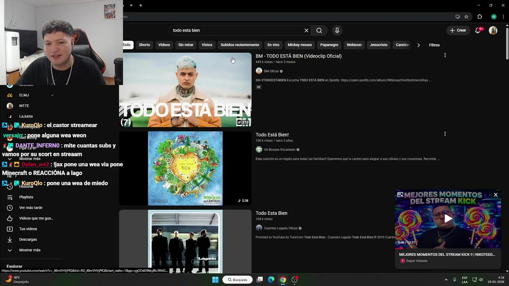Open the Un Bosque Encantado channel avatar
509x286 pixels.
pyautogui.click(x=259, y=149)
